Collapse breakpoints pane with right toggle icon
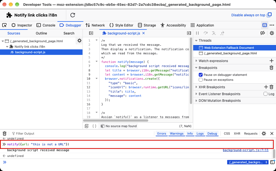276x171 pixels. pos(189,33)
